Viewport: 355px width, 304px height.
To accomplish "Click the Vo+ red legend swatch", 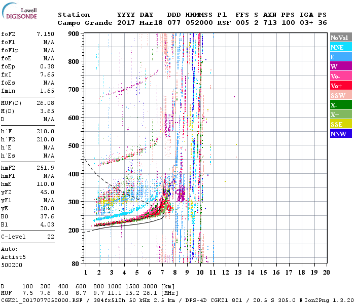I will [340, 86].
